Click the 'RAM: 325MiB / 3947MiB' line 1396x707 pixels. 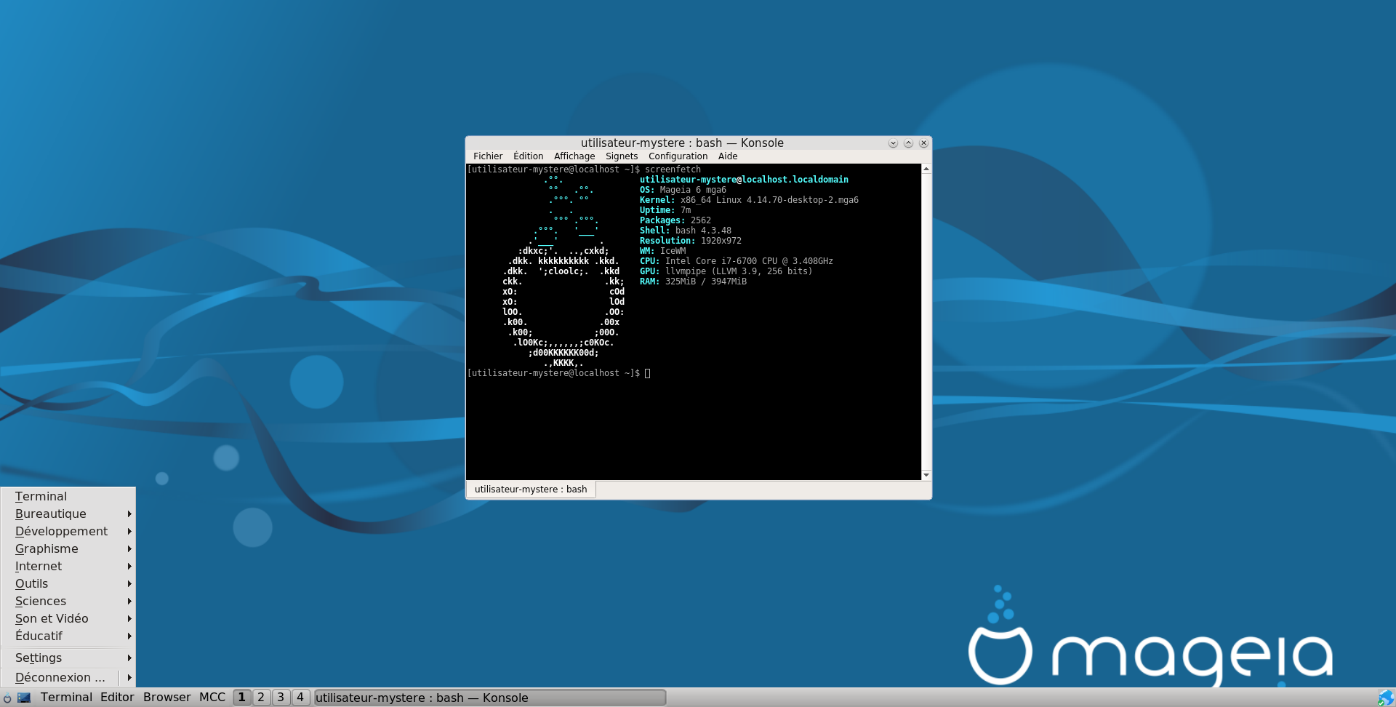[693, 281]
